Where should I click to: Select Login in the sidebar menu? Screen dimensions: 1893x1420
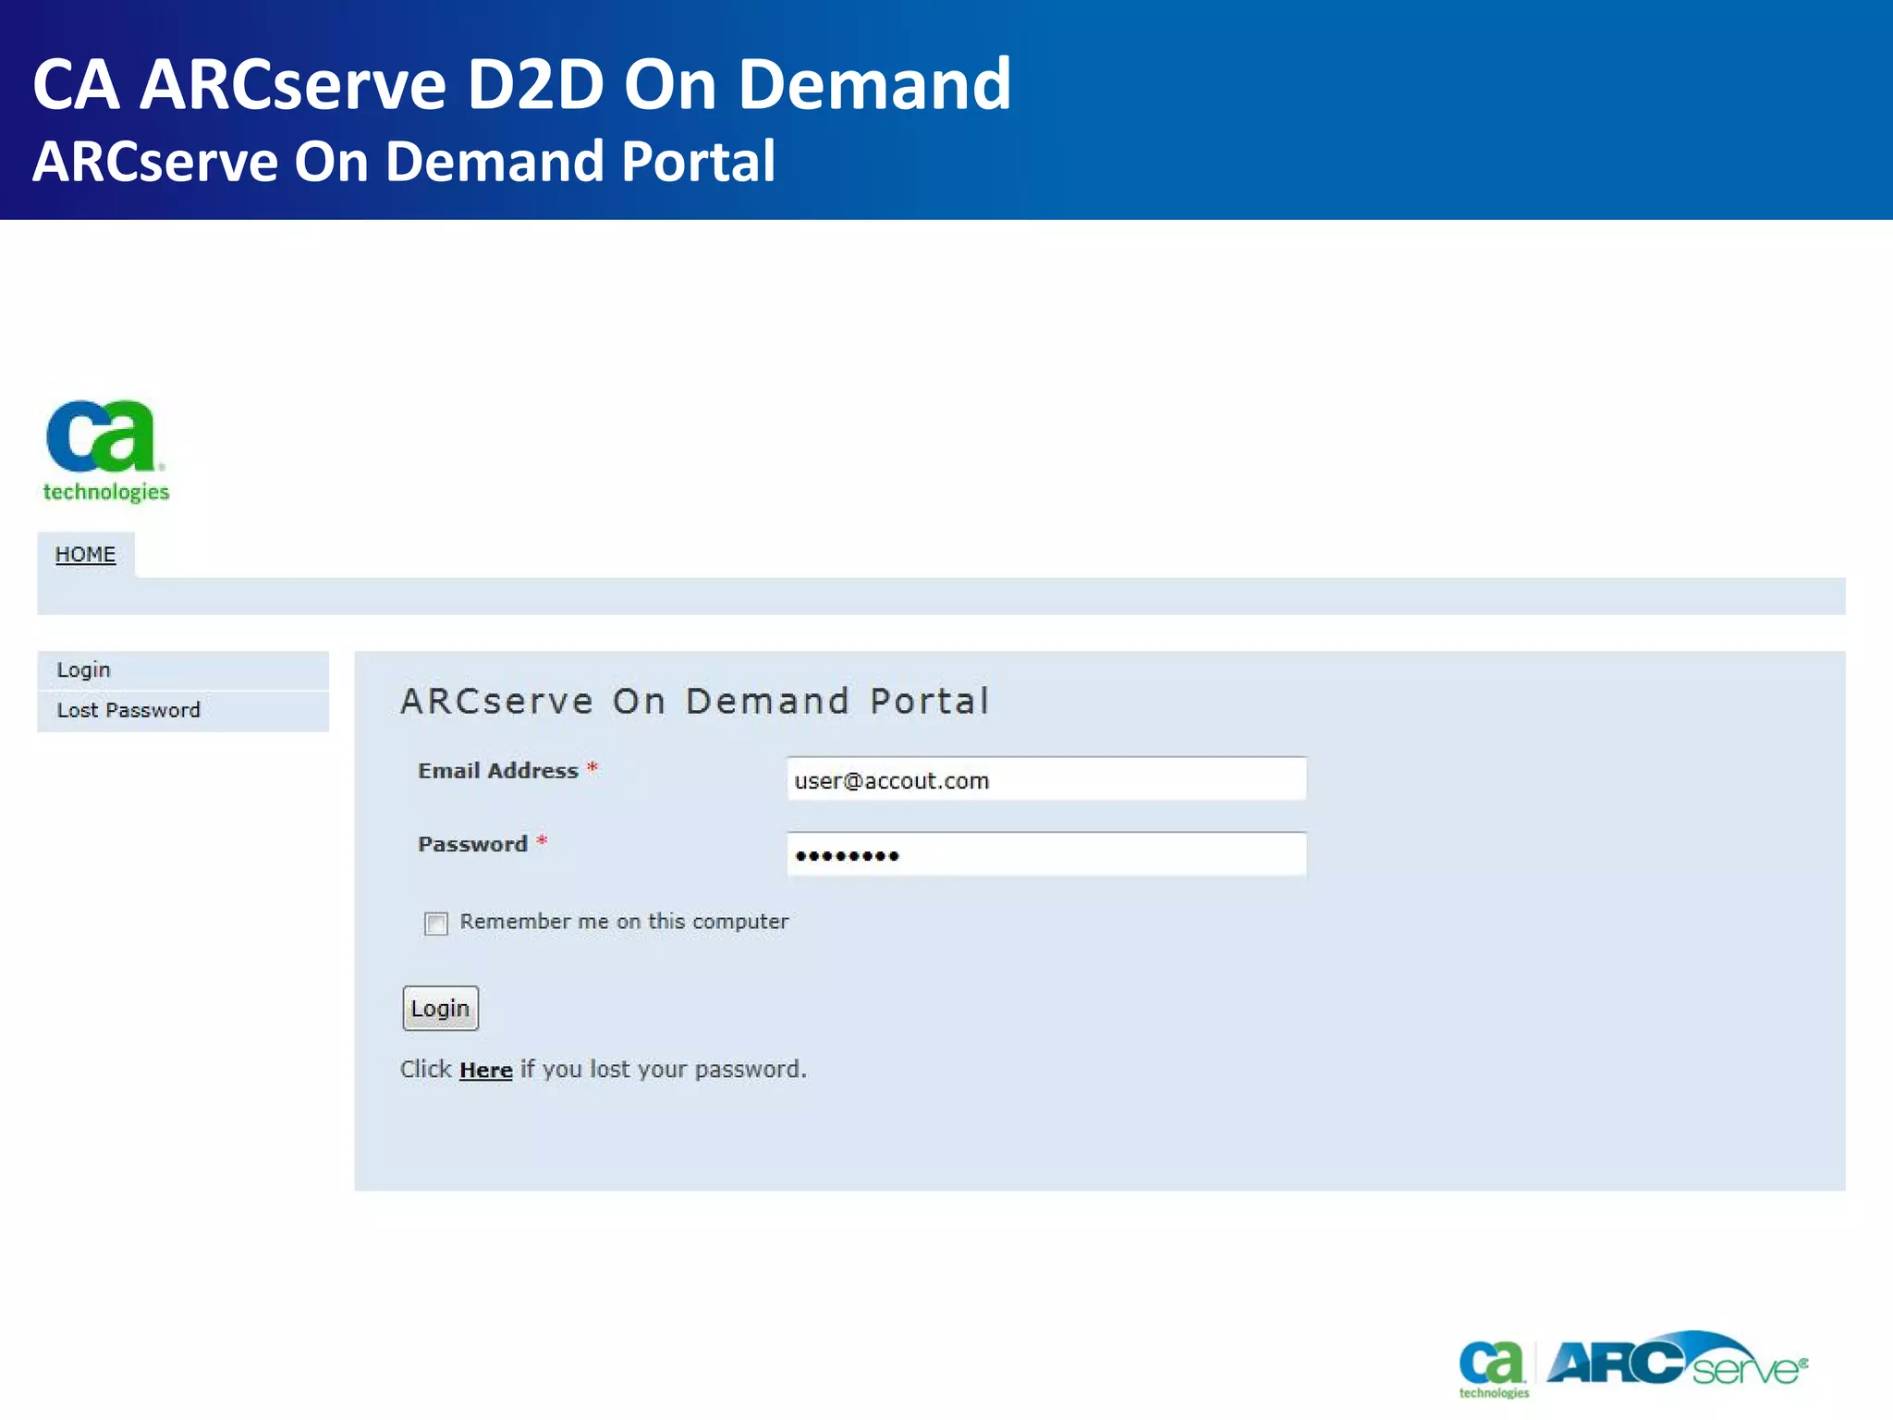(x=183, y=670)
